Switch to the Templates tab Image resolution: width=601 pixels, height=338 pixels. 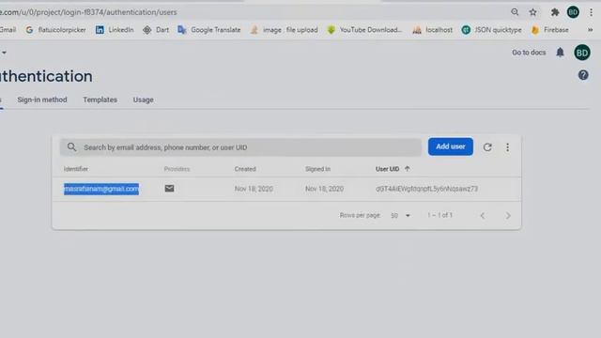click(x=100, y=100)
